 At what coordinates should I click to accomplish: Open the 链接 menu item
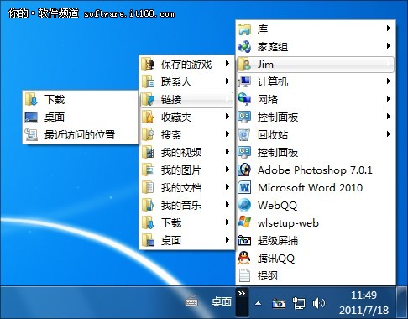click(186, 100)
